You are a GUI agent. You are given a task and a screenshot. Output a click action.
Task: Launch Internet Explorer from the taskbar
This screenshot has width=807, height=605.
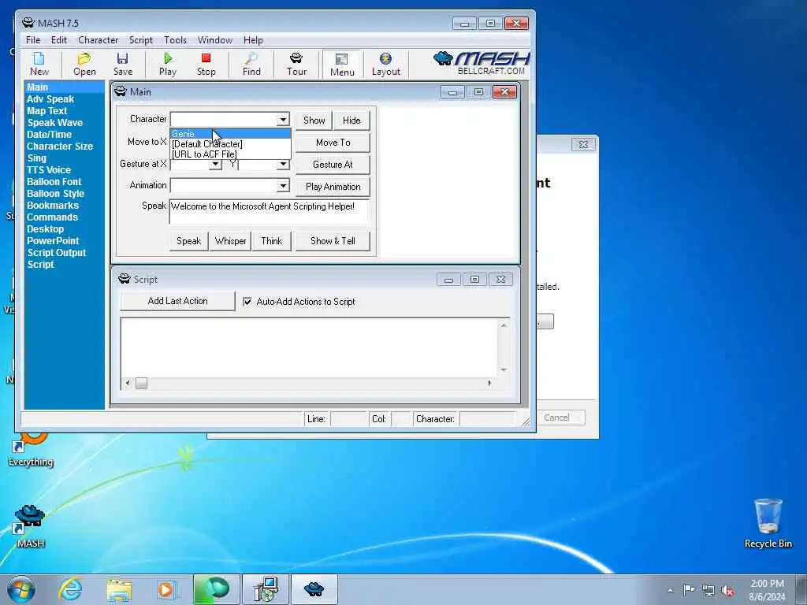70,589
